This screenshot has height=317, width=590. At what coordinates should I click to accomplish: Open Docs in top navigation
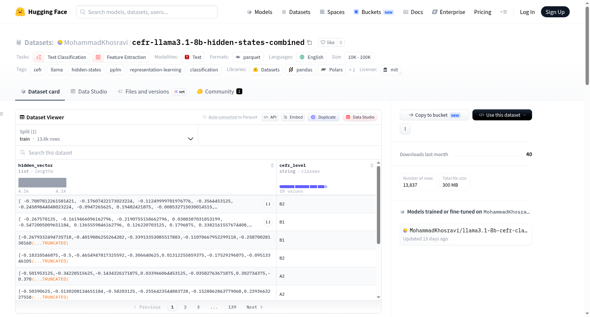click(413, 12)
